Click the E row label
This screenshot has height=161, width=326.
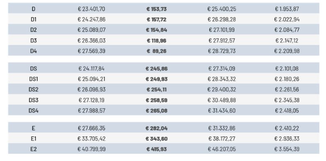pyautogui.click(x=34, y=128)
